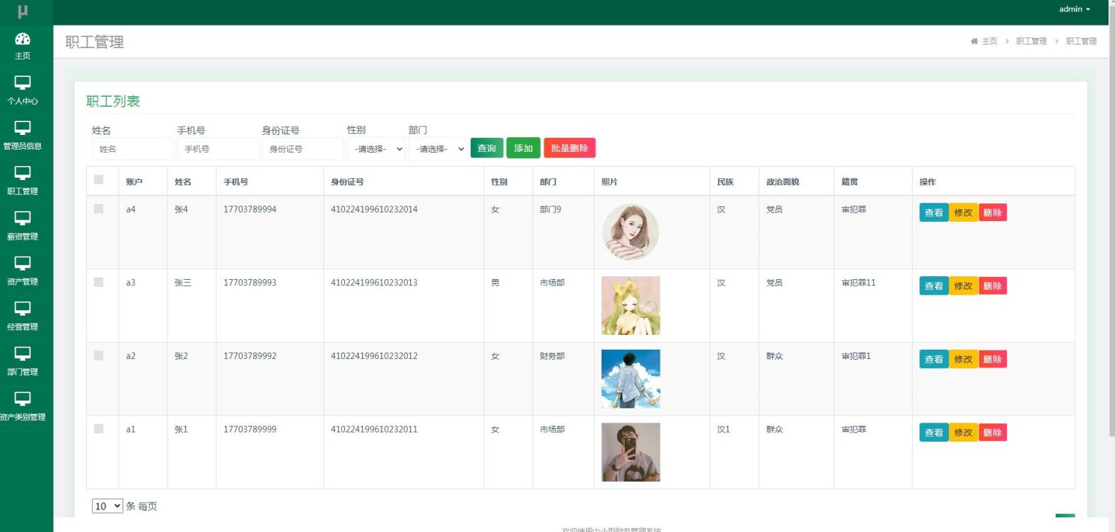Open photo thumbnail of employee 张4
The image size is (1115, 532).
tap(631, 232)
